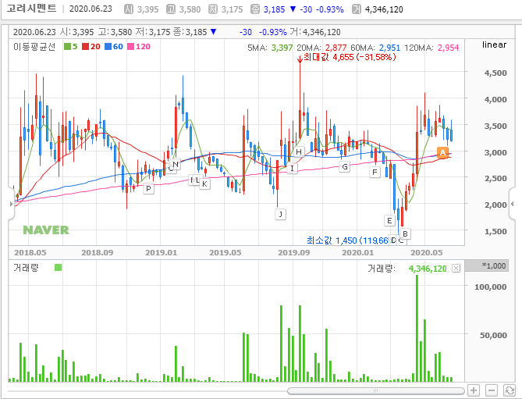Click the open price 시 icon
Viewport: 522px width, 399px height.
click(129, 9)
